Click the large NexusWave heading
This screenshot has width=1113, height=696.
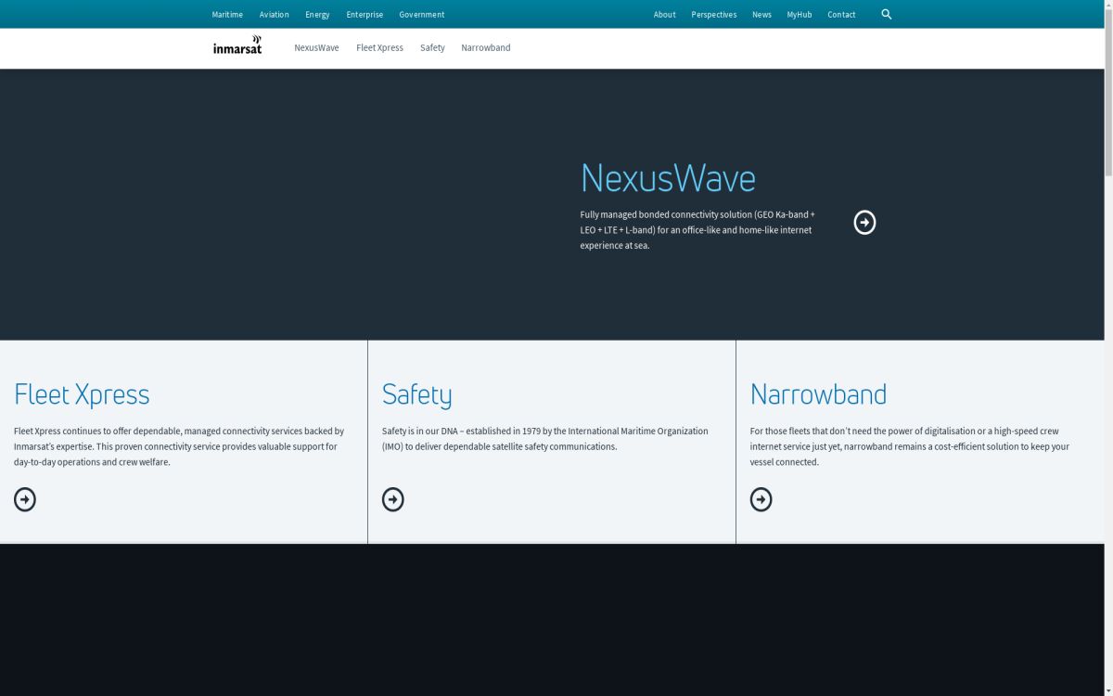click(668, 178)
